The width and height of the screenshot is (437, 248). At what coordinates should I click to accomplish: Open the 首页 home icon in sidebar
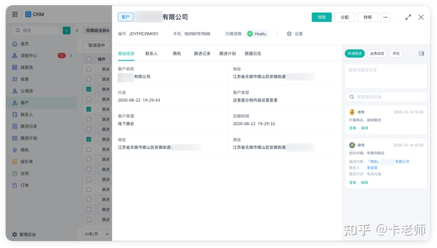click(x=15, y=43)
